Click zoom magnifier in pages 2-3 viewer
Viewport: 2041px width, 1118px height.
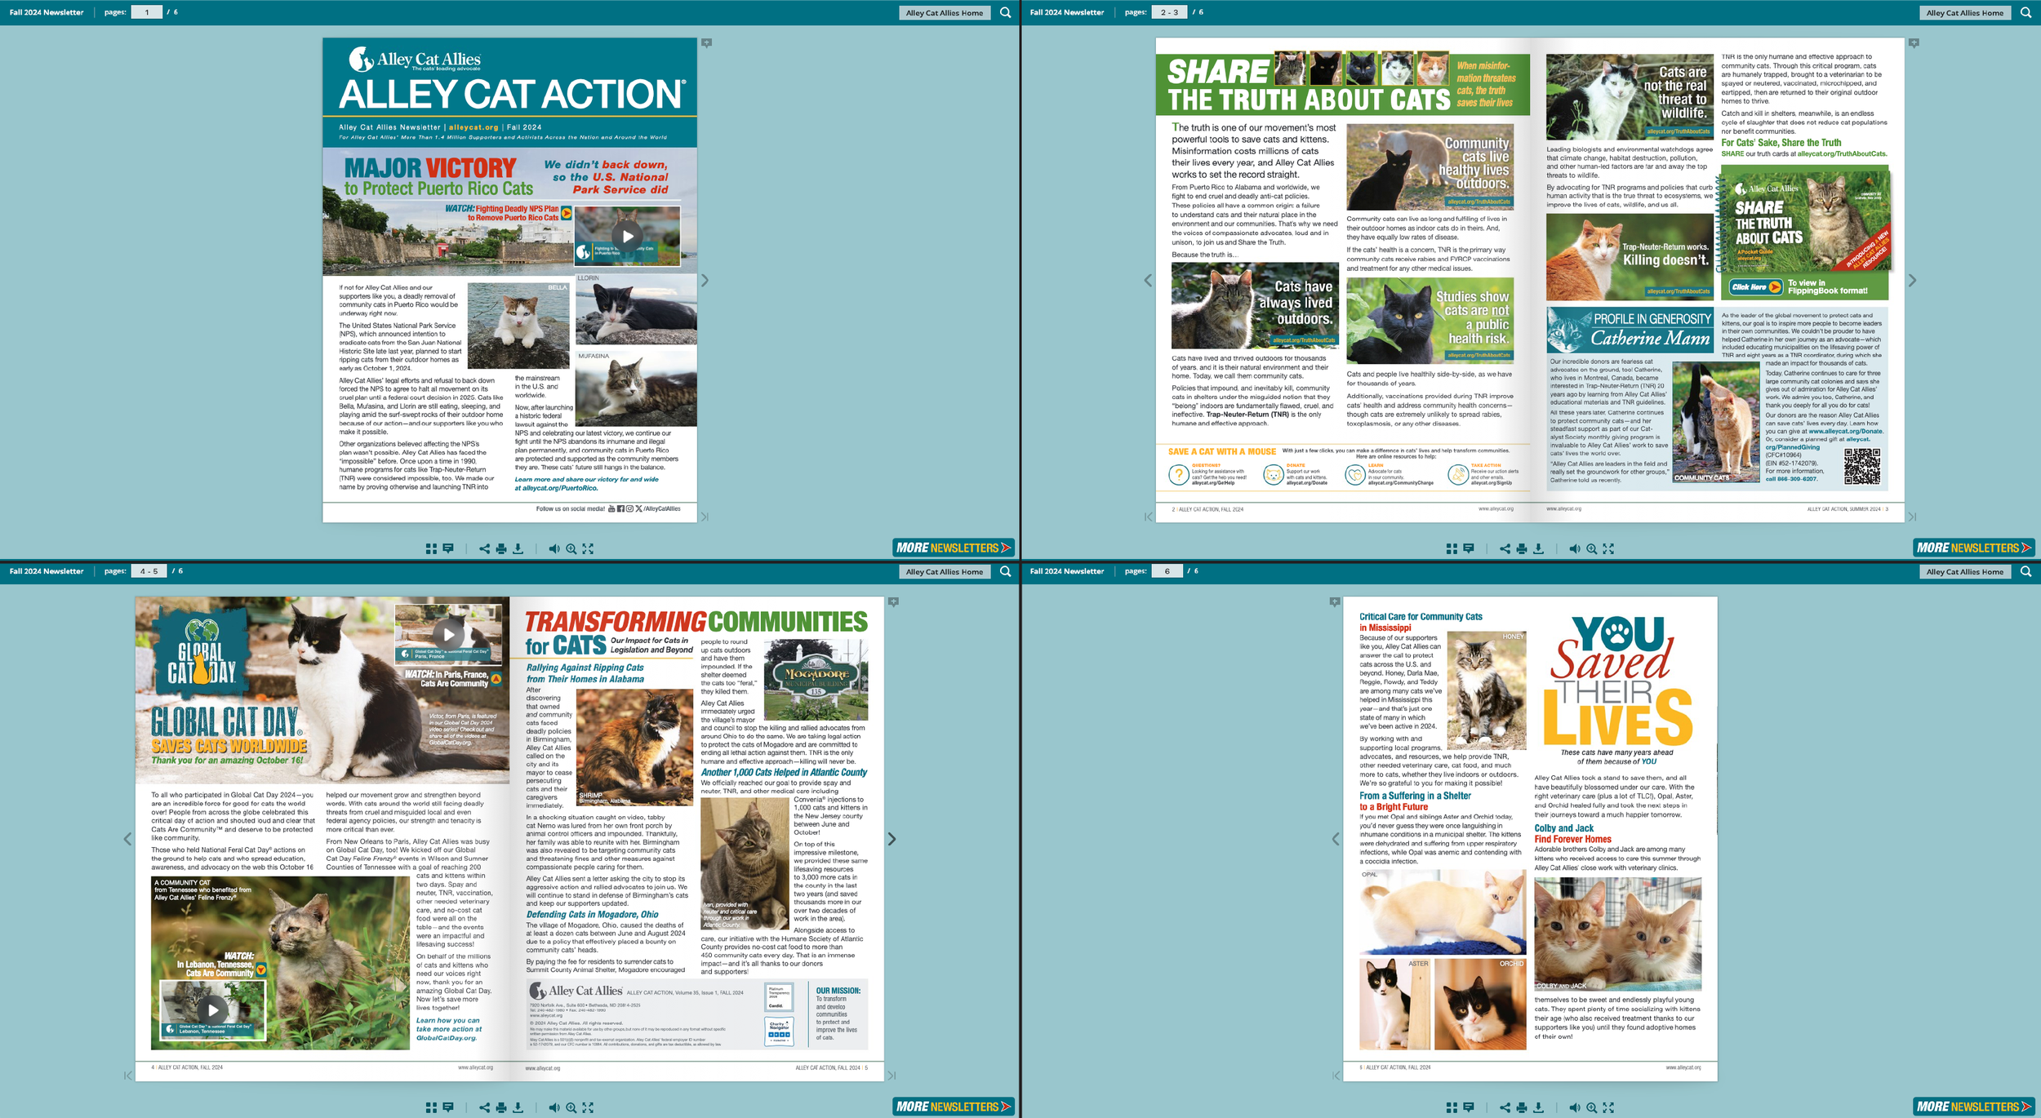pyautogui.click(x=1591, y=548)
